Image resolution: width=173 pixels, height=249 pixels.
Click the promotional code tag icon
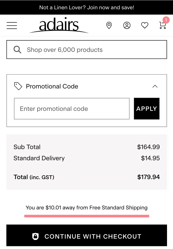tap(18, 86)
